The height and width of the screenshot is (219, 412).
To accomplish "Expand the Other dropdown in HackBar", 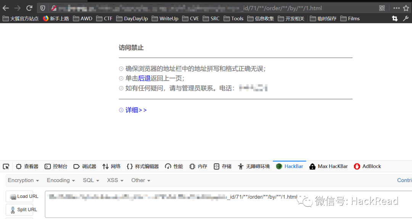I will click(x=140, y=180).
